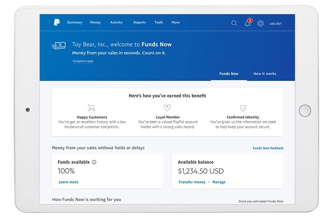Click the Transfer money link

pyautogui.click(x=192, y=182)
